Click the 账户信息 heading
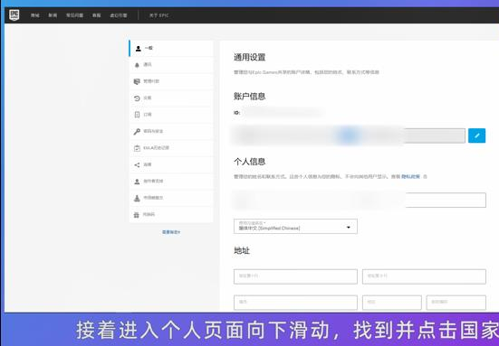Viewport: 499px width, 346px height. coord(250,97)
